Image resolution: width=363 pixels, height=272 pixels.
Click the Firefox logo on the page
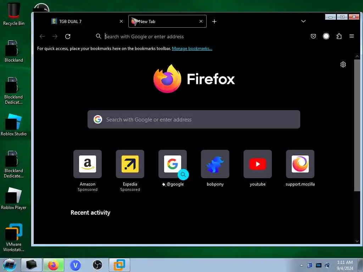194,79
